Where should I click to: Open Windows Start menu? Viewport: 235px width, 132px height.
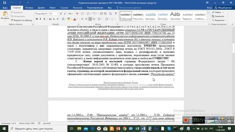point(4,129)
